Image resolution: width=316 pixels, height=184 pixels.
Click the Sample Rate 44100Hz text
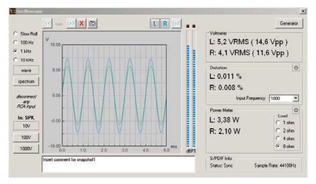tap(275, 165)
